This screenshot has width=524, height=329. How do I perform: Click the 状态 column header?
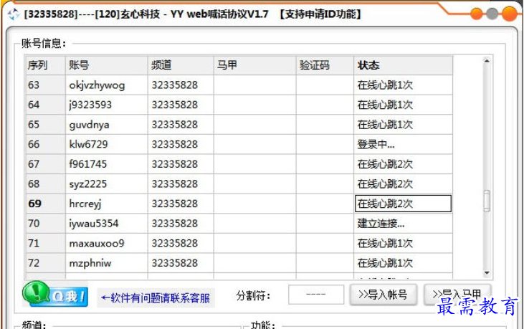point(403,65)
